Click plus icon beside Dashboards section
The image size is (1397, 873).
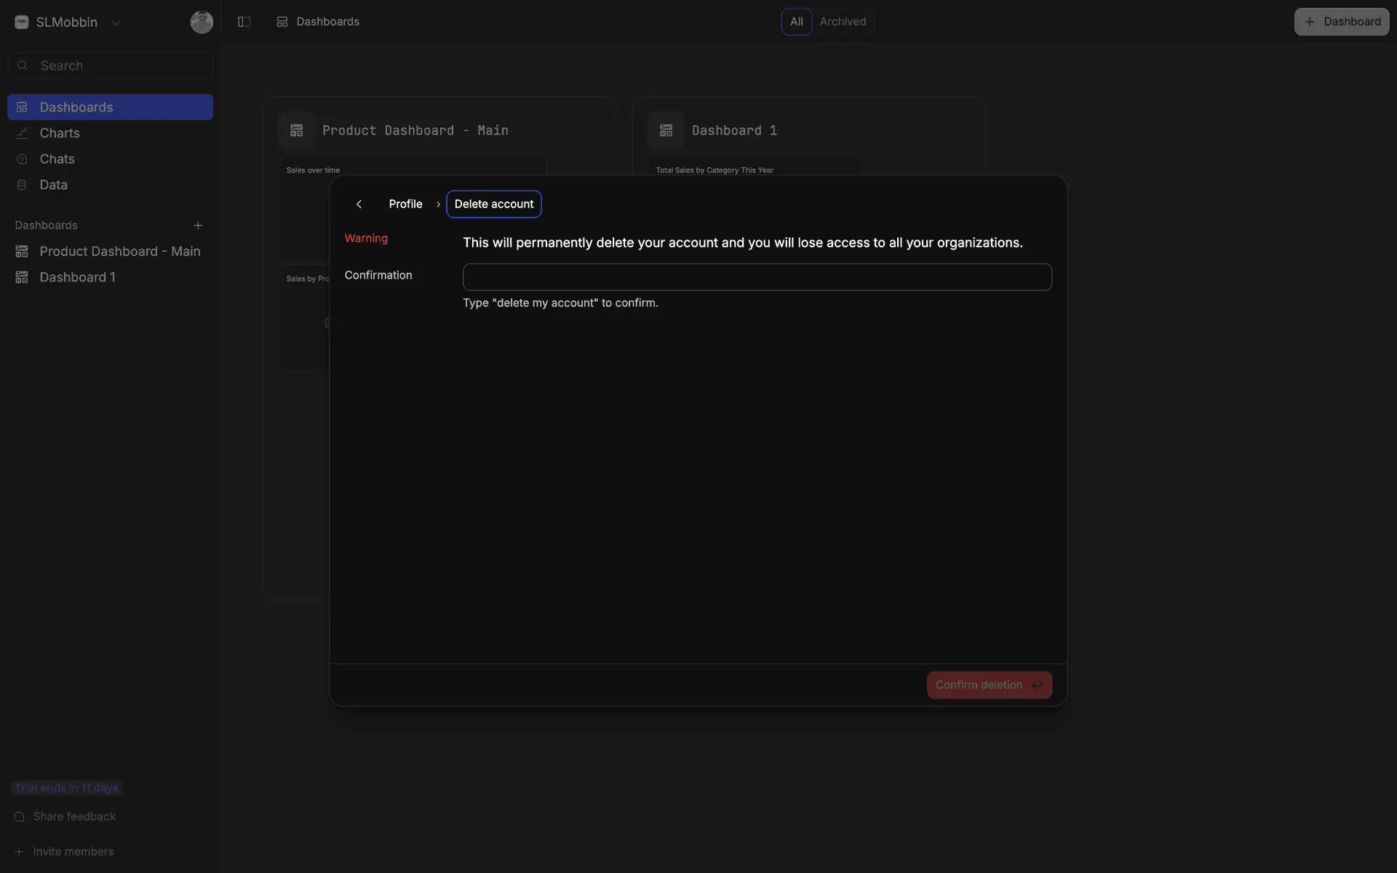click(198, 226)
